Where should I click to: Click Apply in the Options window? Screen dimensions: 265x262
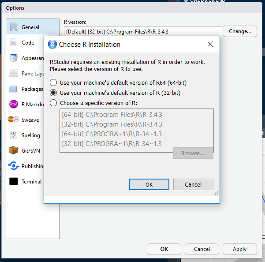[x=240, y=249]
